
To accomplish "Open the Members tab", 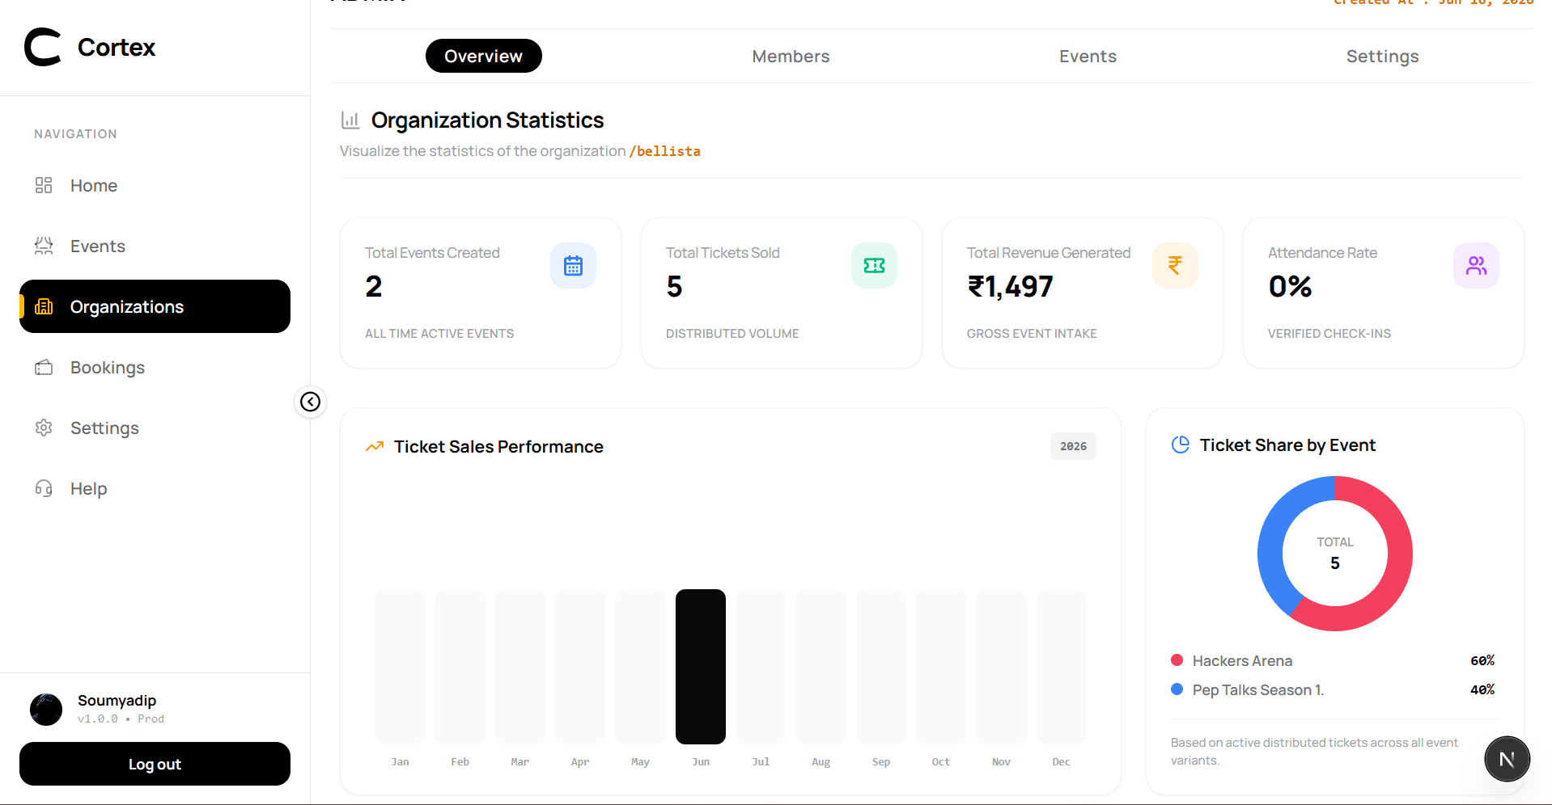I will click(x=791, y=56).
